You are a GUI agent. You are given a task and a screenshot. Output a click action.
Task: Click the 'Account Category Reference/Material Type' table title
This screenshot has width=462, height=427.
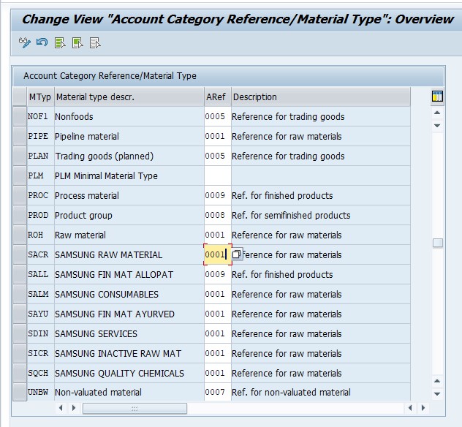(110, 76)
